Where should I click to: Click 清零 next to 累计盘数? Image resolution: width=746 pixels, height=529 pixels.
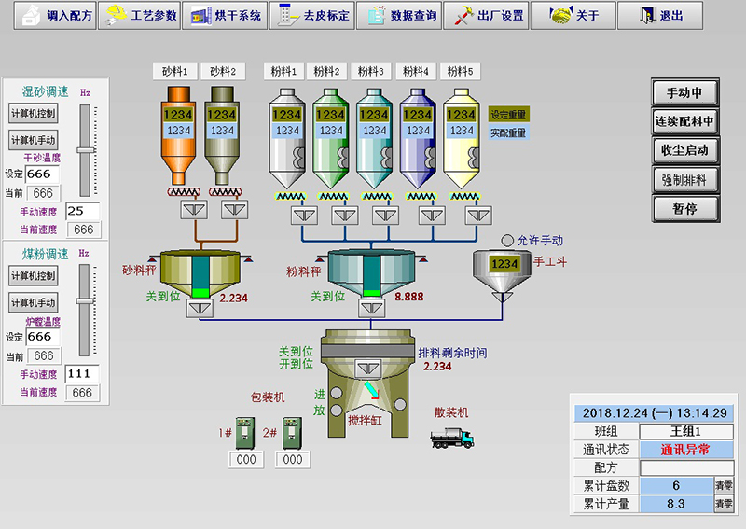point(724,485)
